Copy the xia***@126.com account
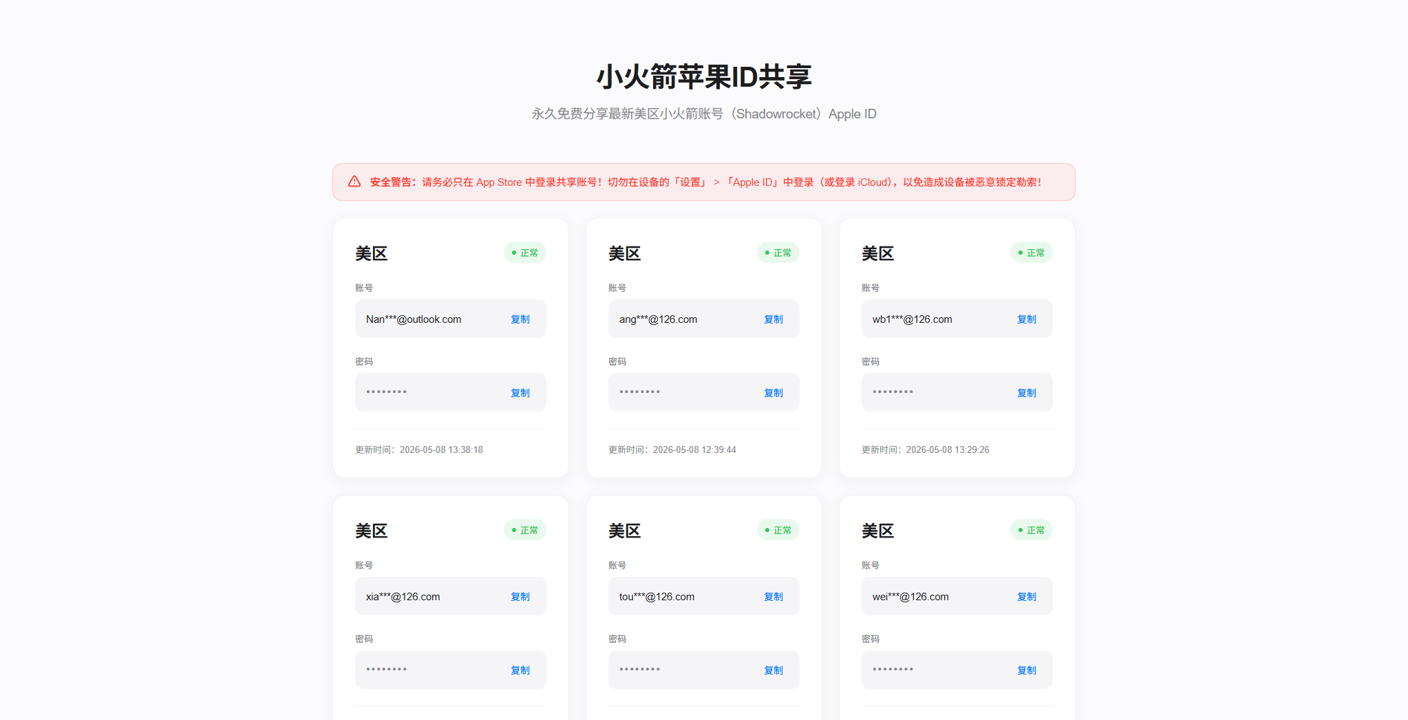 tap(520, 597)
